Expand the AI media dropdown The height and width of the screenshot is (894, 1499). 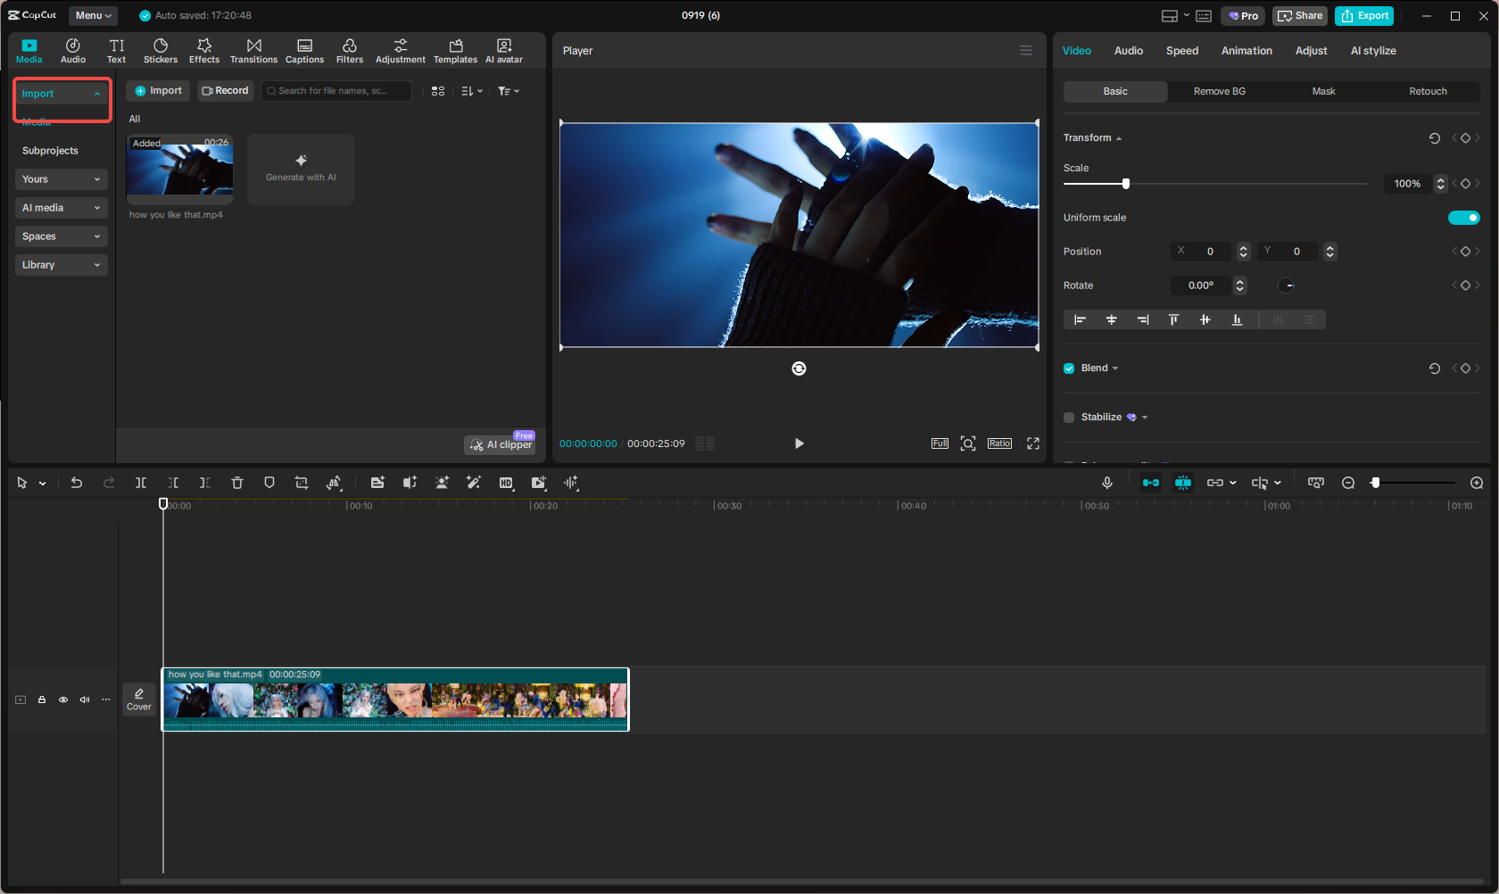[61, 208]
